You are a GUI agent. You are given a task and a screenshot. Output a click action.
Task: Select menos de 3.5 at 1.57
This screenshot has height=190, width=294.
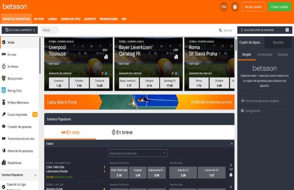[x=212, y=173]
